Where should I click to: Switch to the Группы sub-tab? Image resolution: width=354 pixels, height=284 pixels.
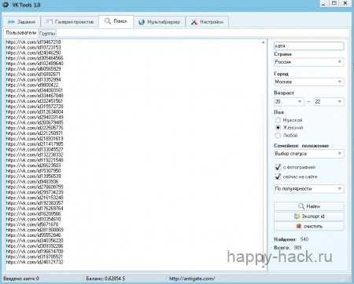tap(47, 33)
